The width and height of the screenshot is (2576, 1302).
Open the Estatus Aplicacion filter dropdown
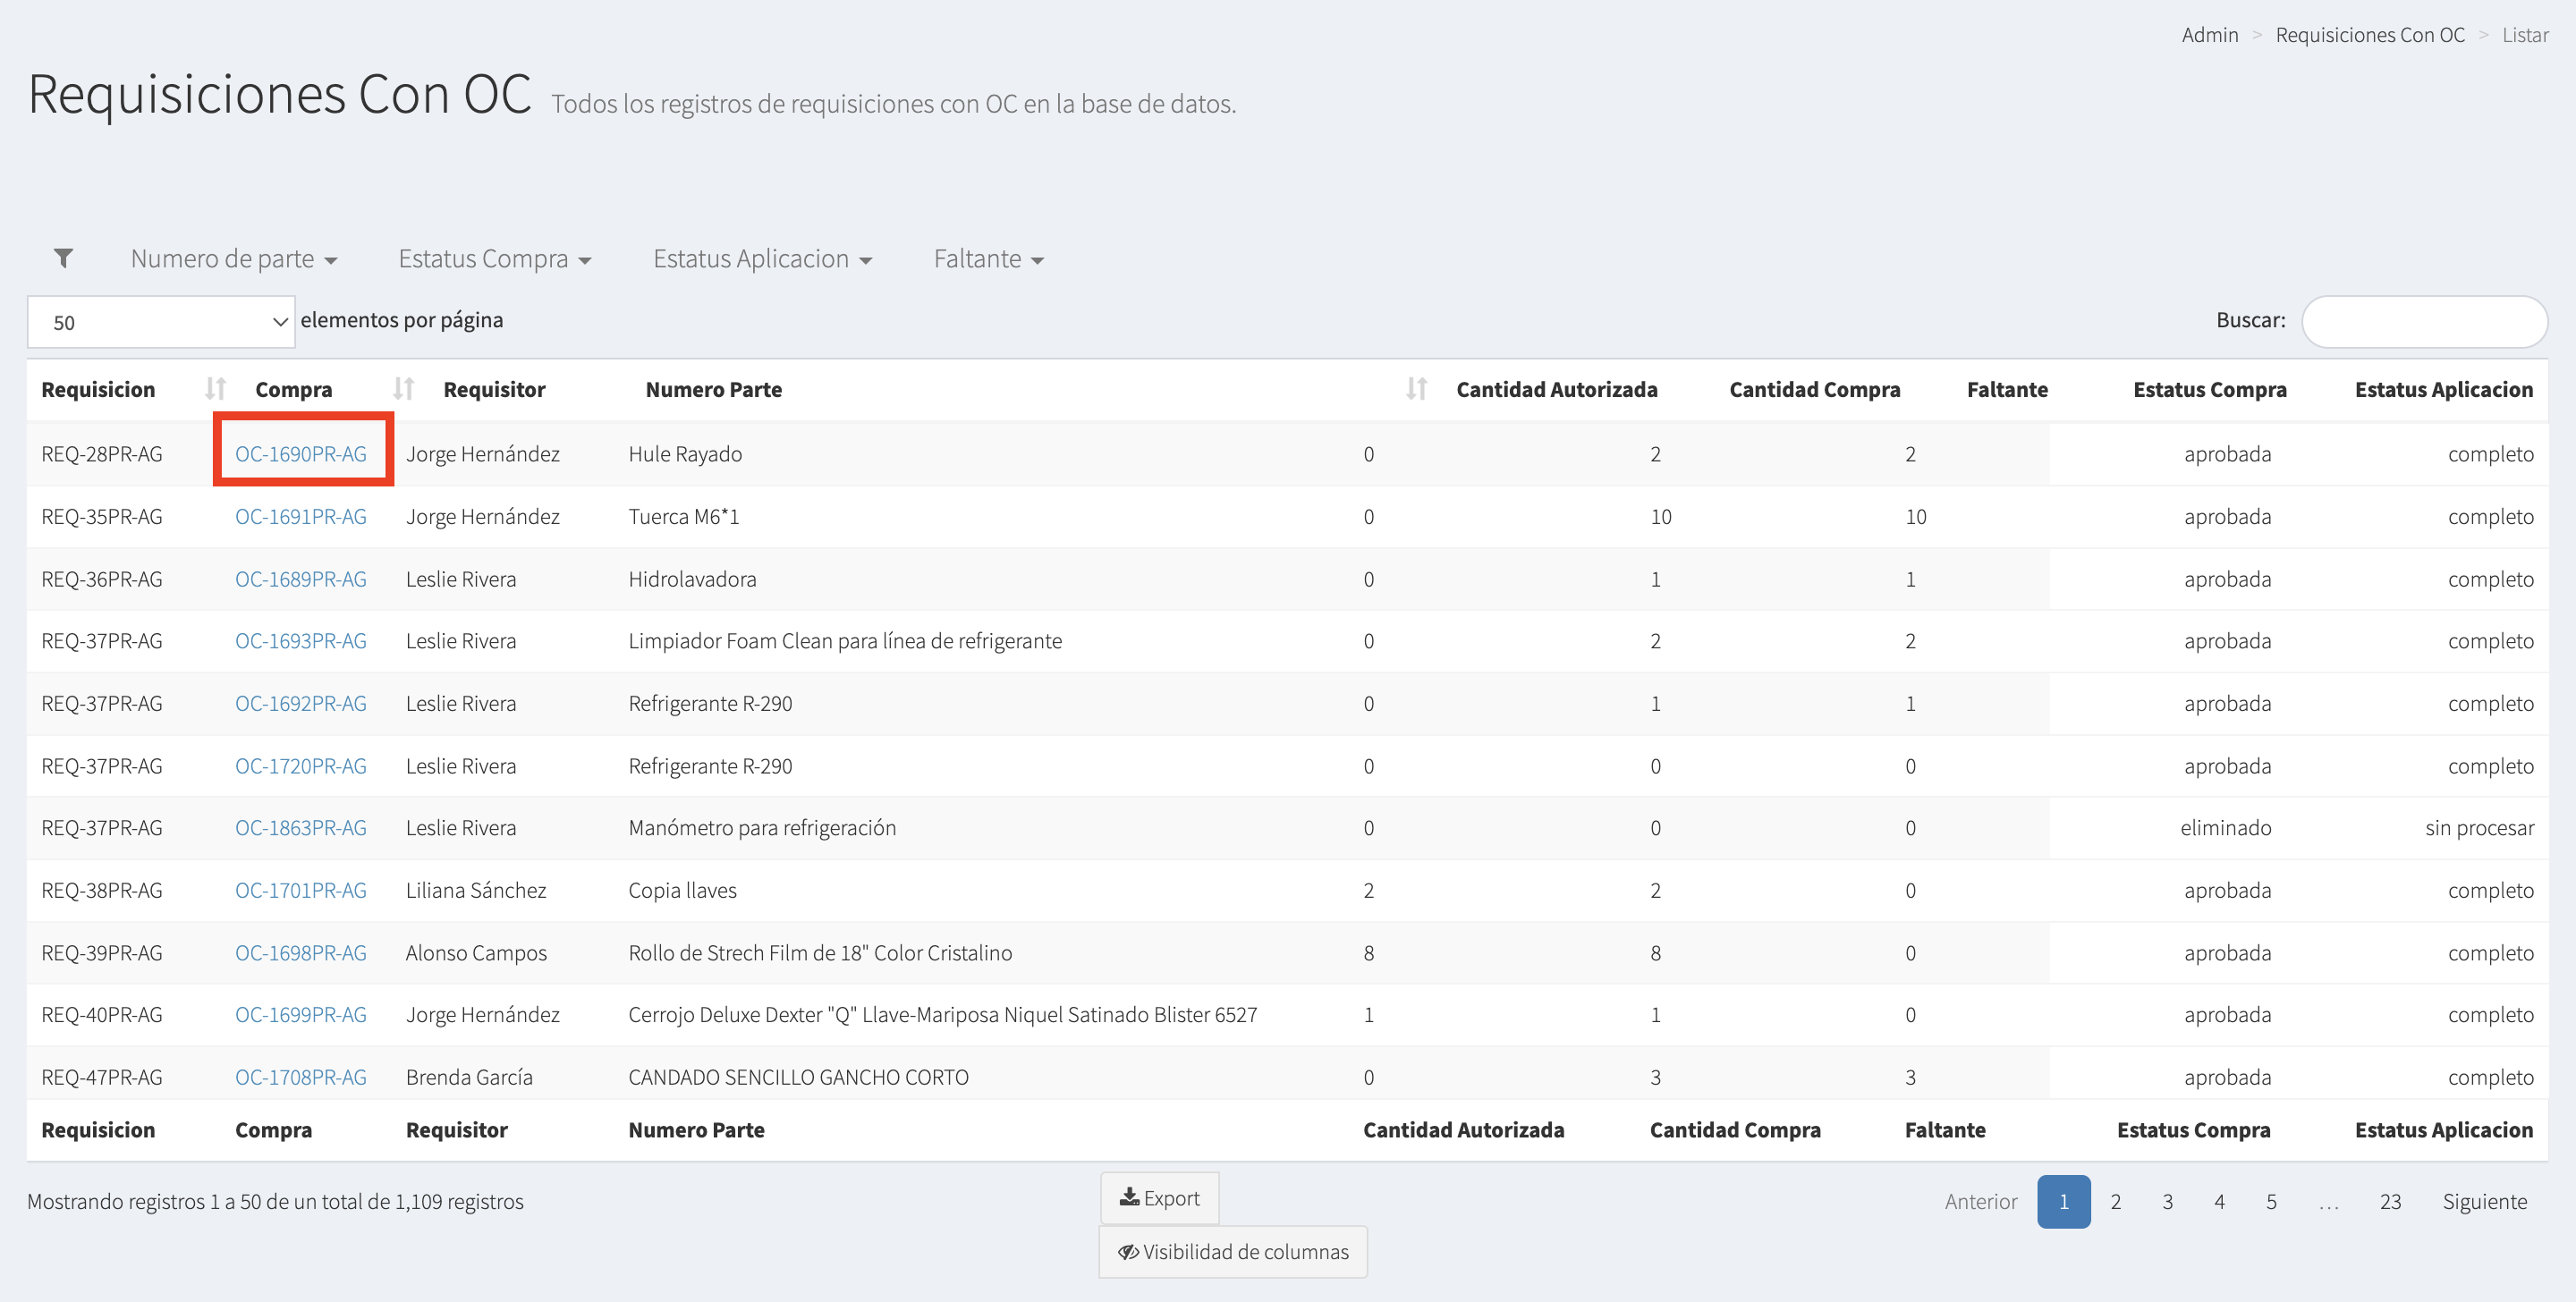pyautogui.click(x=761, y=259)
